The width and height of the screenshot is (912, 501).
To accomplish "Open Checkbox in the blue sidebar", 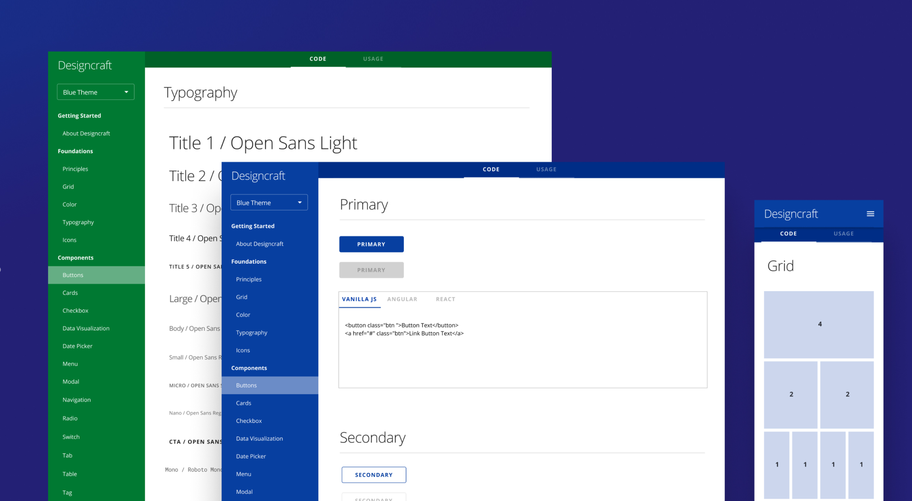I will click(249, 421).
